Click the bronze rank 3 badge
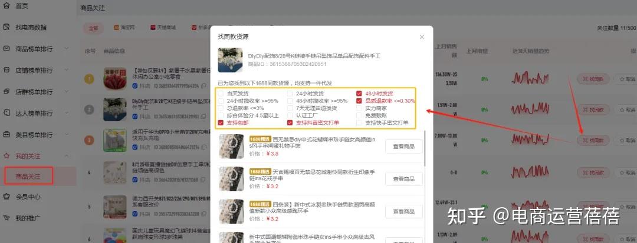The image size is (637, 243). (89, 141)
